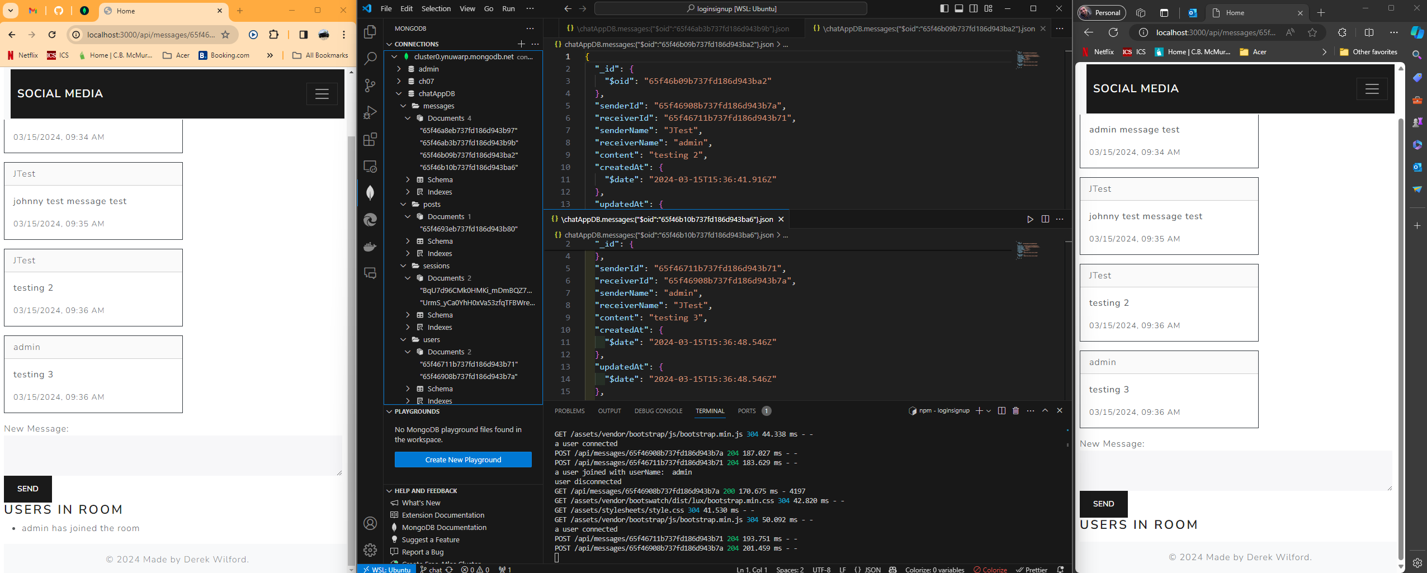1427x573 pixels.
Task: Collapse the chatAppDB database node
Action: (x=399, y=93)
